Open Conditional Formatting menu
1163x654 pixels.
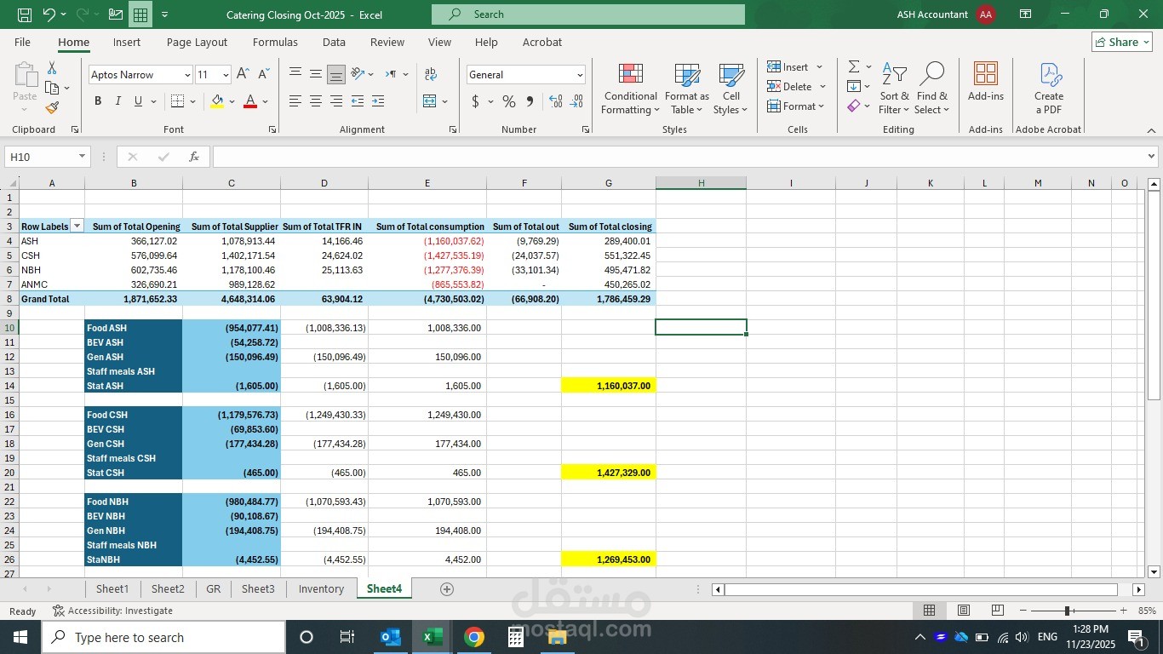click(630, 89)
